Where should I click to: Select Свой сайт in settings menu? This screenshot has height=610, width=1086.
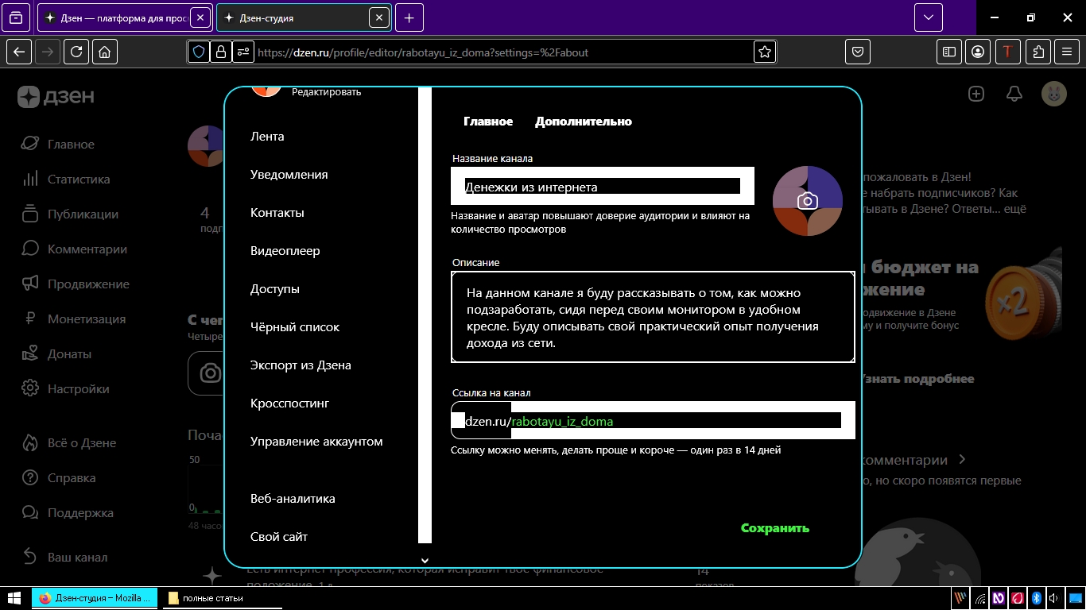coord(279,536)
